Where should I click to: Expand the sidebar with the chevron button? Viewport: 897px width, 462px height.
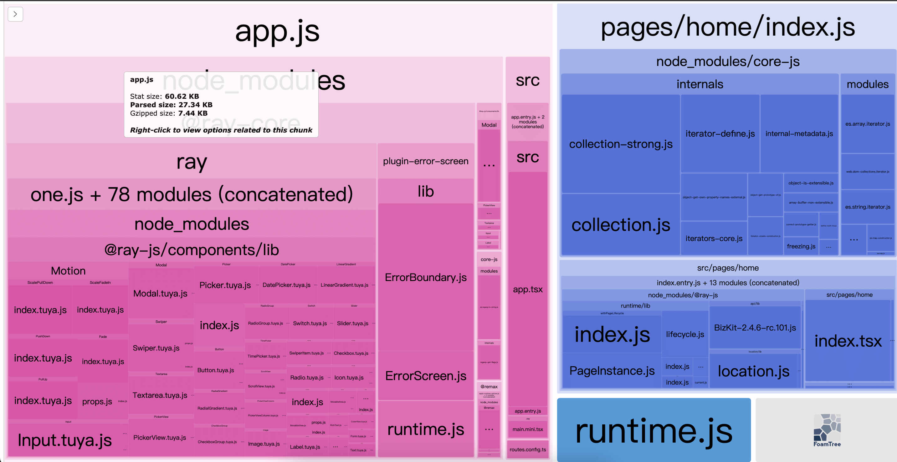tap(15, 14)
